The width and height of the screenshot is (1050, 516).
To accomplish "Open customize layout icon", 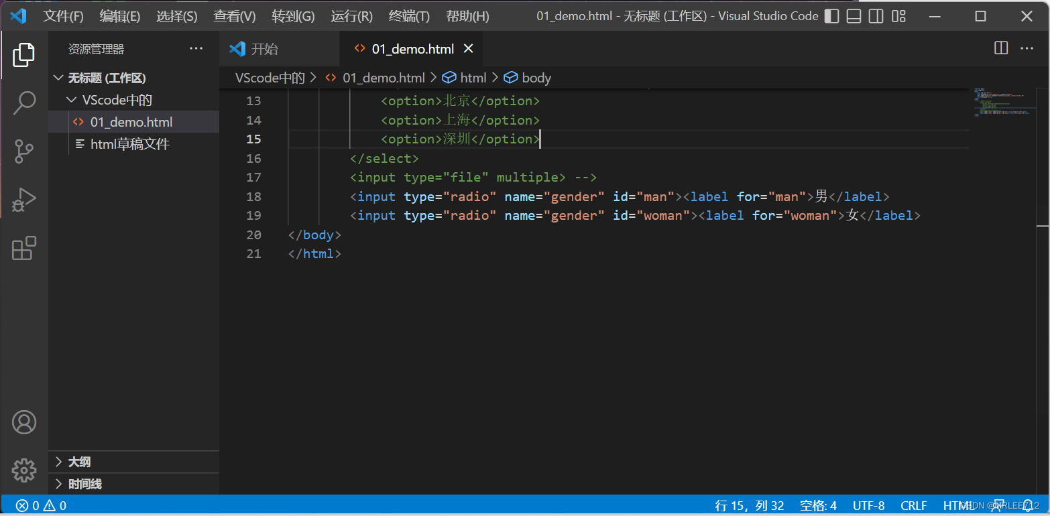I will point(898,16).
